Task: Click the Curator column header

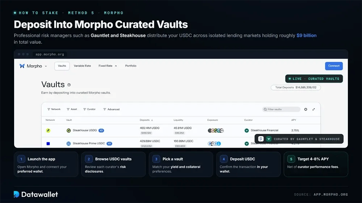Action: [x=248, y=120]
